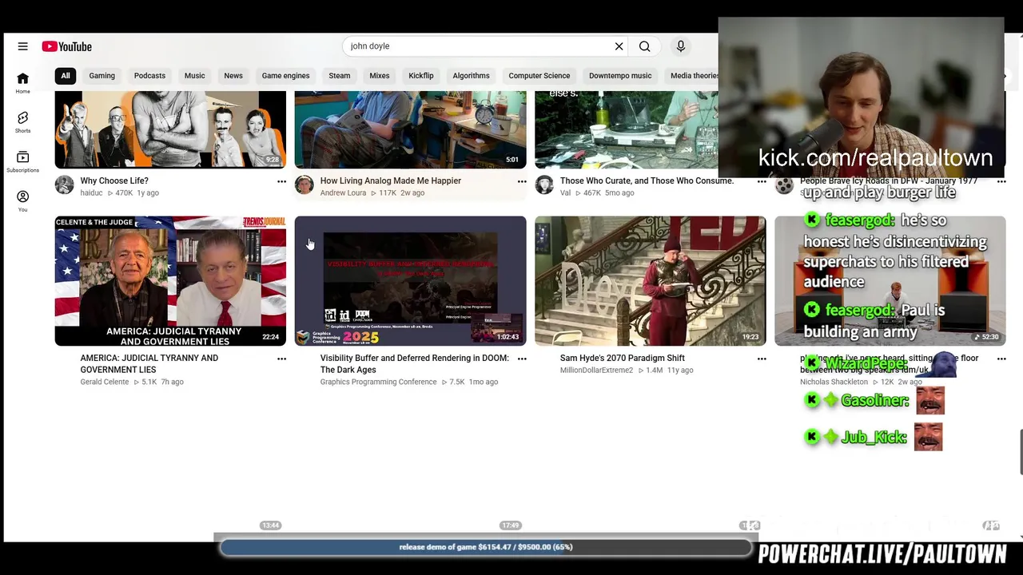Open MillionDollarExtreme2 channel name
Viewport: 1023px width, 575px height.
coord(596,371)
